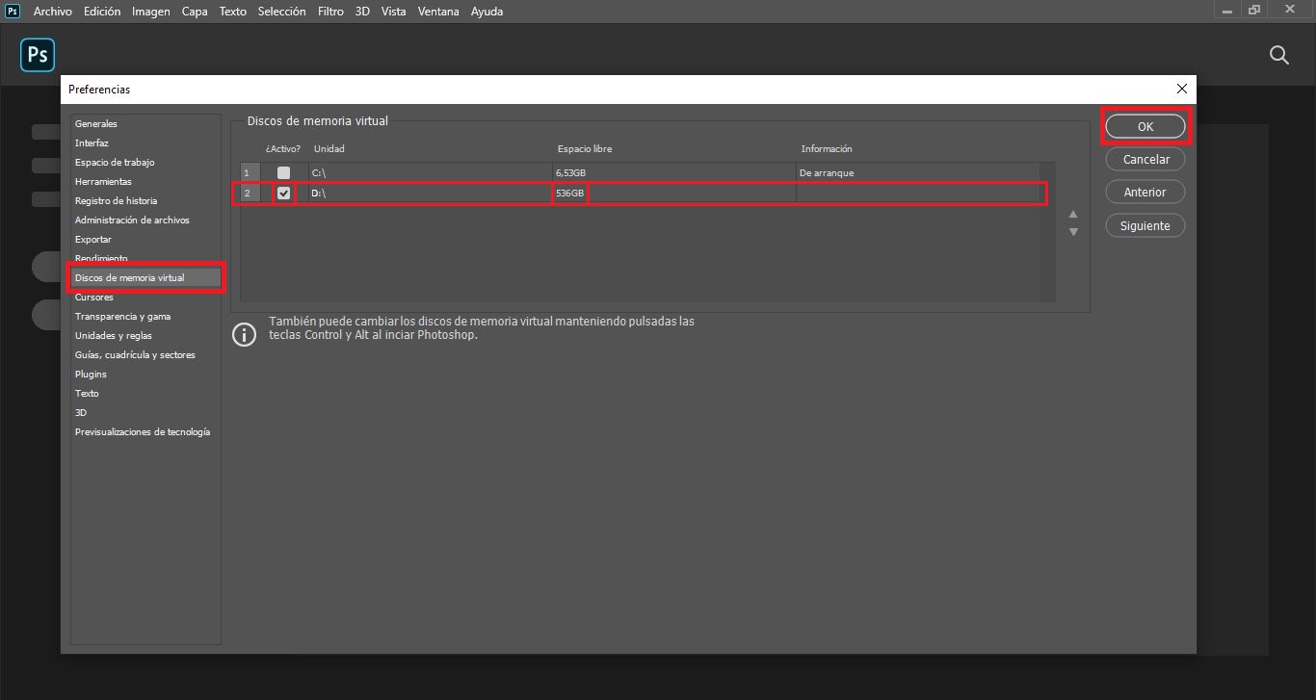Image resolution: width=1316 pixels, height=700 pixels.
Task: Open the Archivo menu
Action: [52, 12]
